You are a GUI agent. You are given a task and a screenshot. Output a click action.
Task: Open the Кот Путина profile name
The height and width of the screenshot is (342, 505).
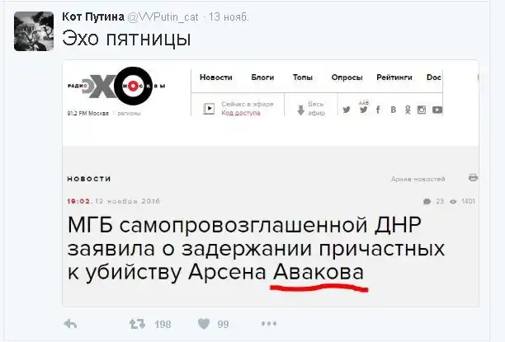(93, 16)
